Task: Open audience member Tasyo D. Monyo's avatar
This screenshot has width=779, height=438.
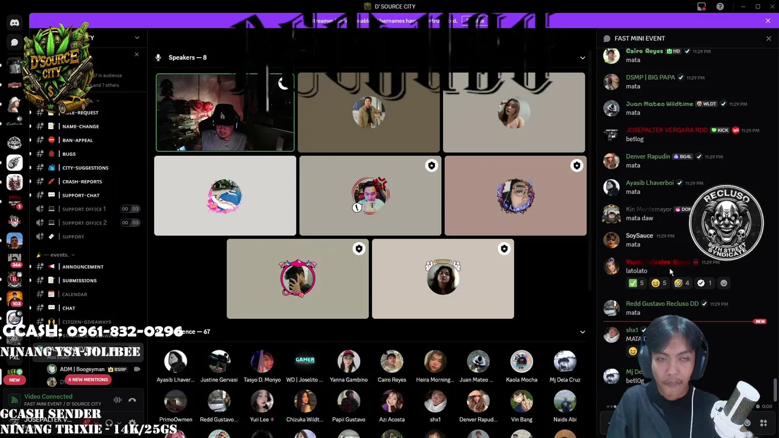Action: coord(262,361)
